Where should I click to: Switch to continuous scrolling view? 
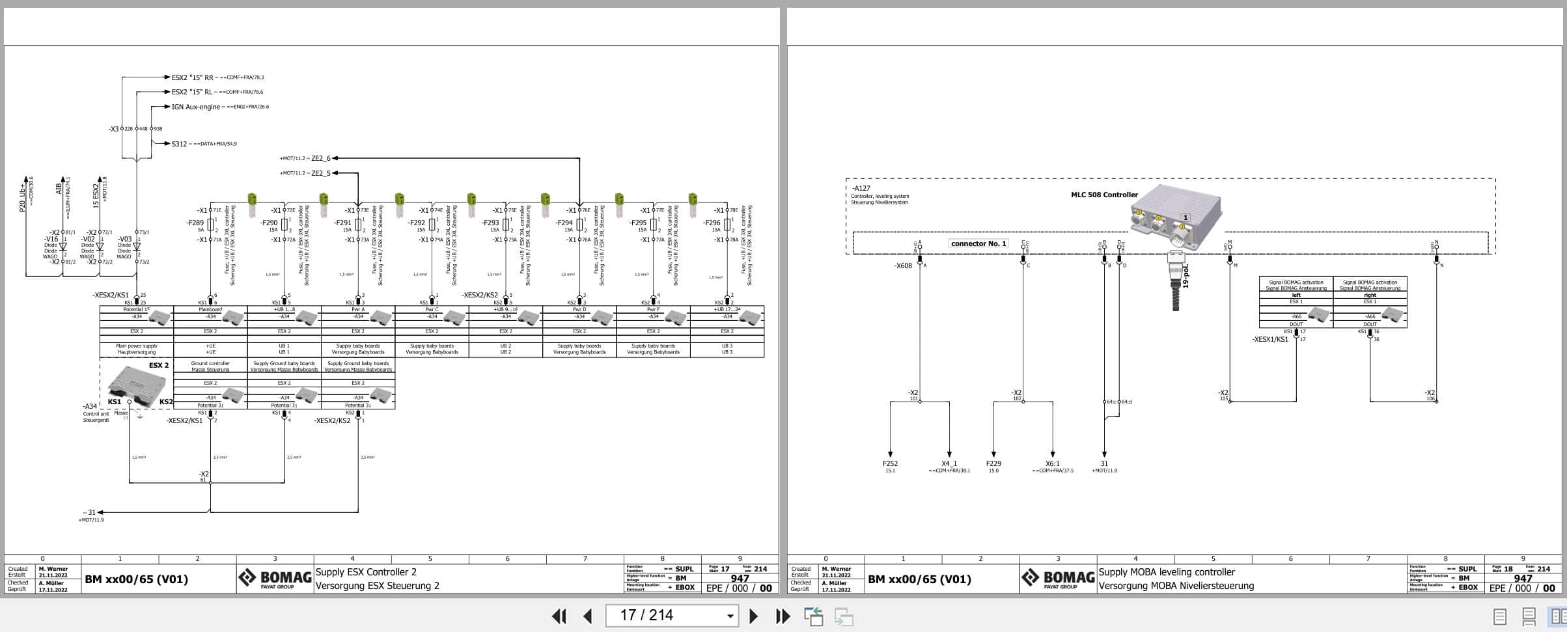(1529, 616)
